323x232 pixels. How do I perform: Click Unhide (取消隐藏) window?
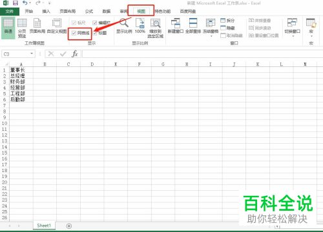231,35
